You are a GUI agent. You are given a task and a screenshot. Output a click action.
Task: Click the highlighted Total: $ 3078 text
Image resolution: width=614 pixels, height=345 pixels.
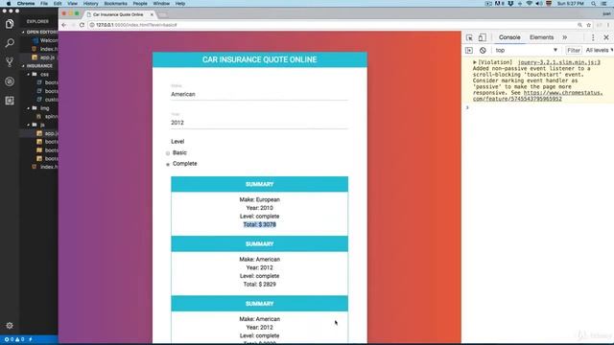259,225
